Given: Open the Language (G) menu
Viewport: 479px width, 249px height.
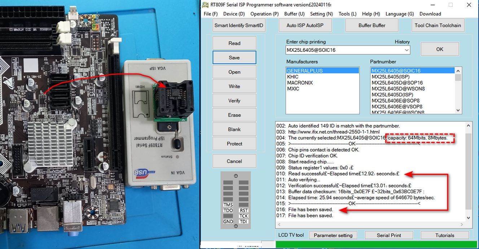Looking at the screenshot, I should point(400,14).
